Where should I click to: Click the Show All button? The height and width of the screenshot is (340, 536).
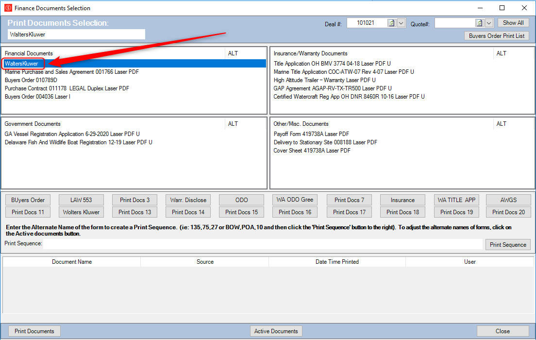tap(513, 22)
